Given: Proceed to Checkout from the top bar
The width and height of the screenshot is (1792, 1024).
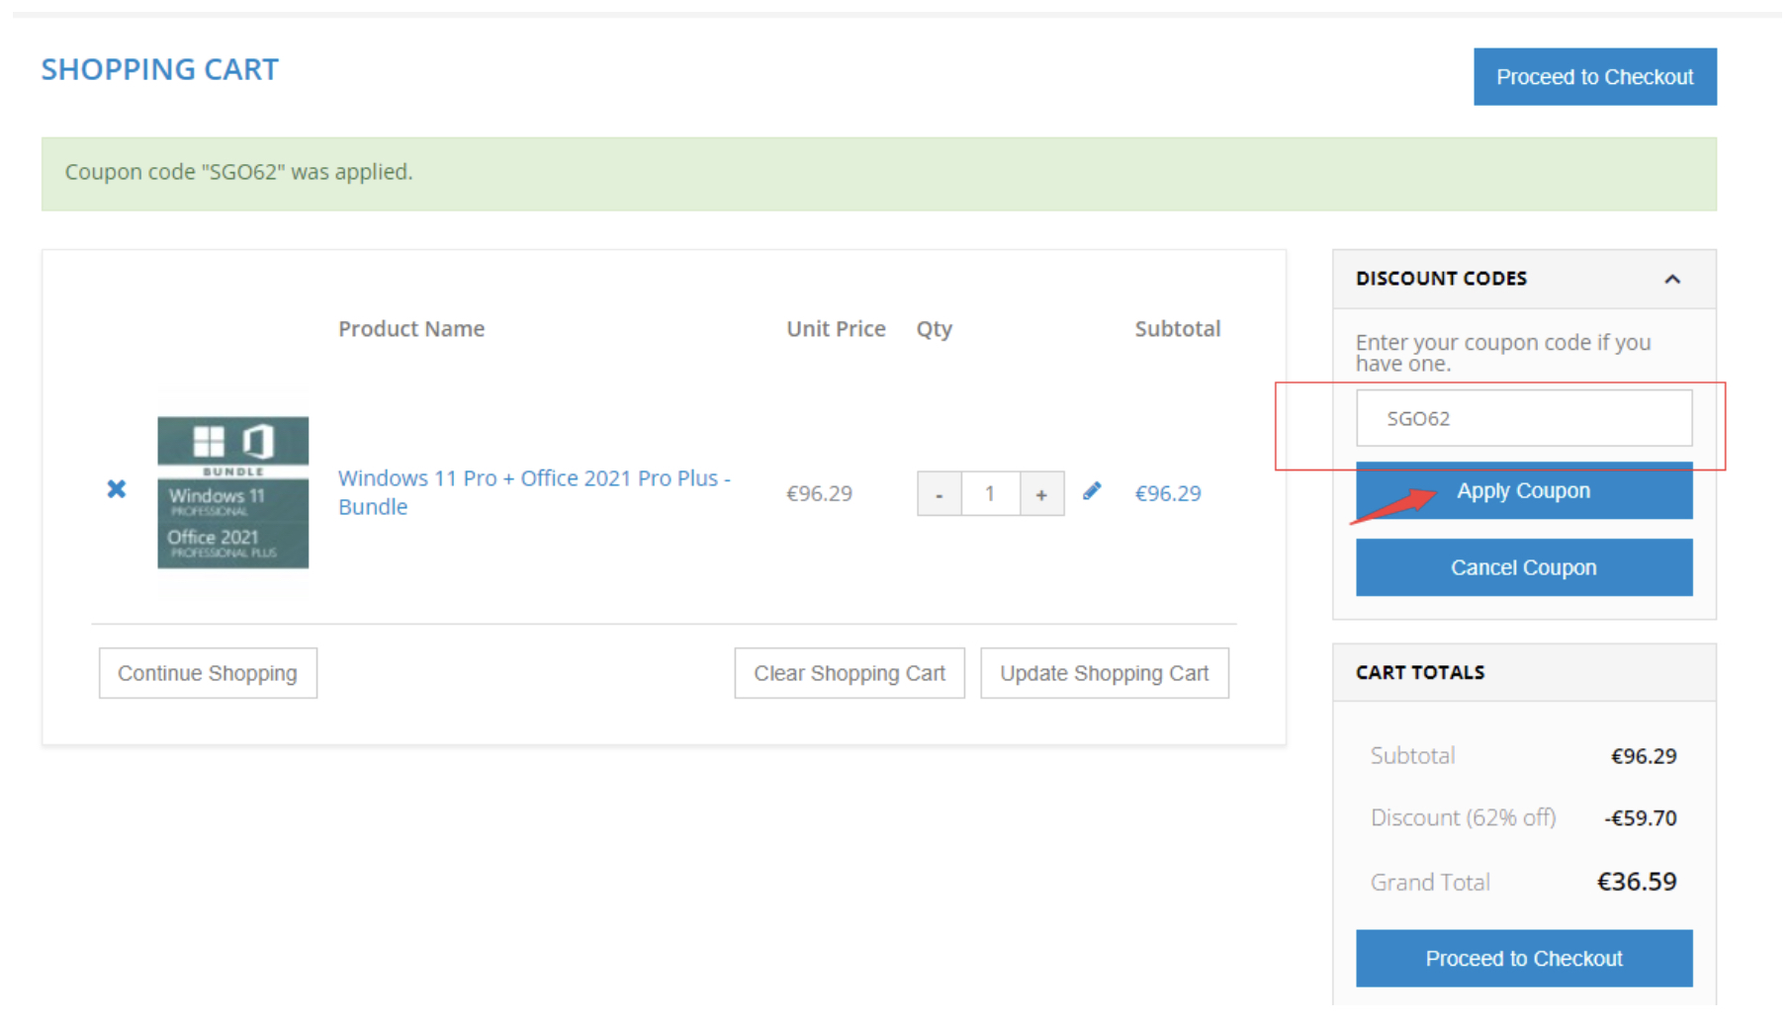Looking at the screenshot, I should pos(1594,76).
